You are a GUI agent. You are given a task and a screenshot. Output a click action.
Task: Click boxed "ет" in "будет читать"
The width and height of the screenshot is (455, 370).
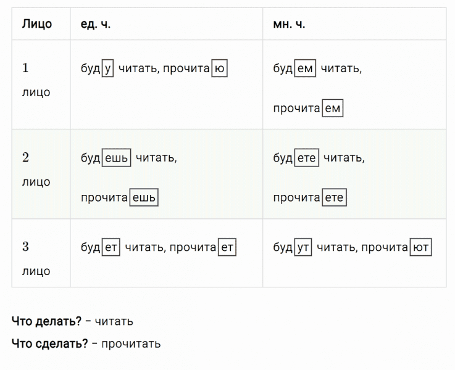[111, 248]
